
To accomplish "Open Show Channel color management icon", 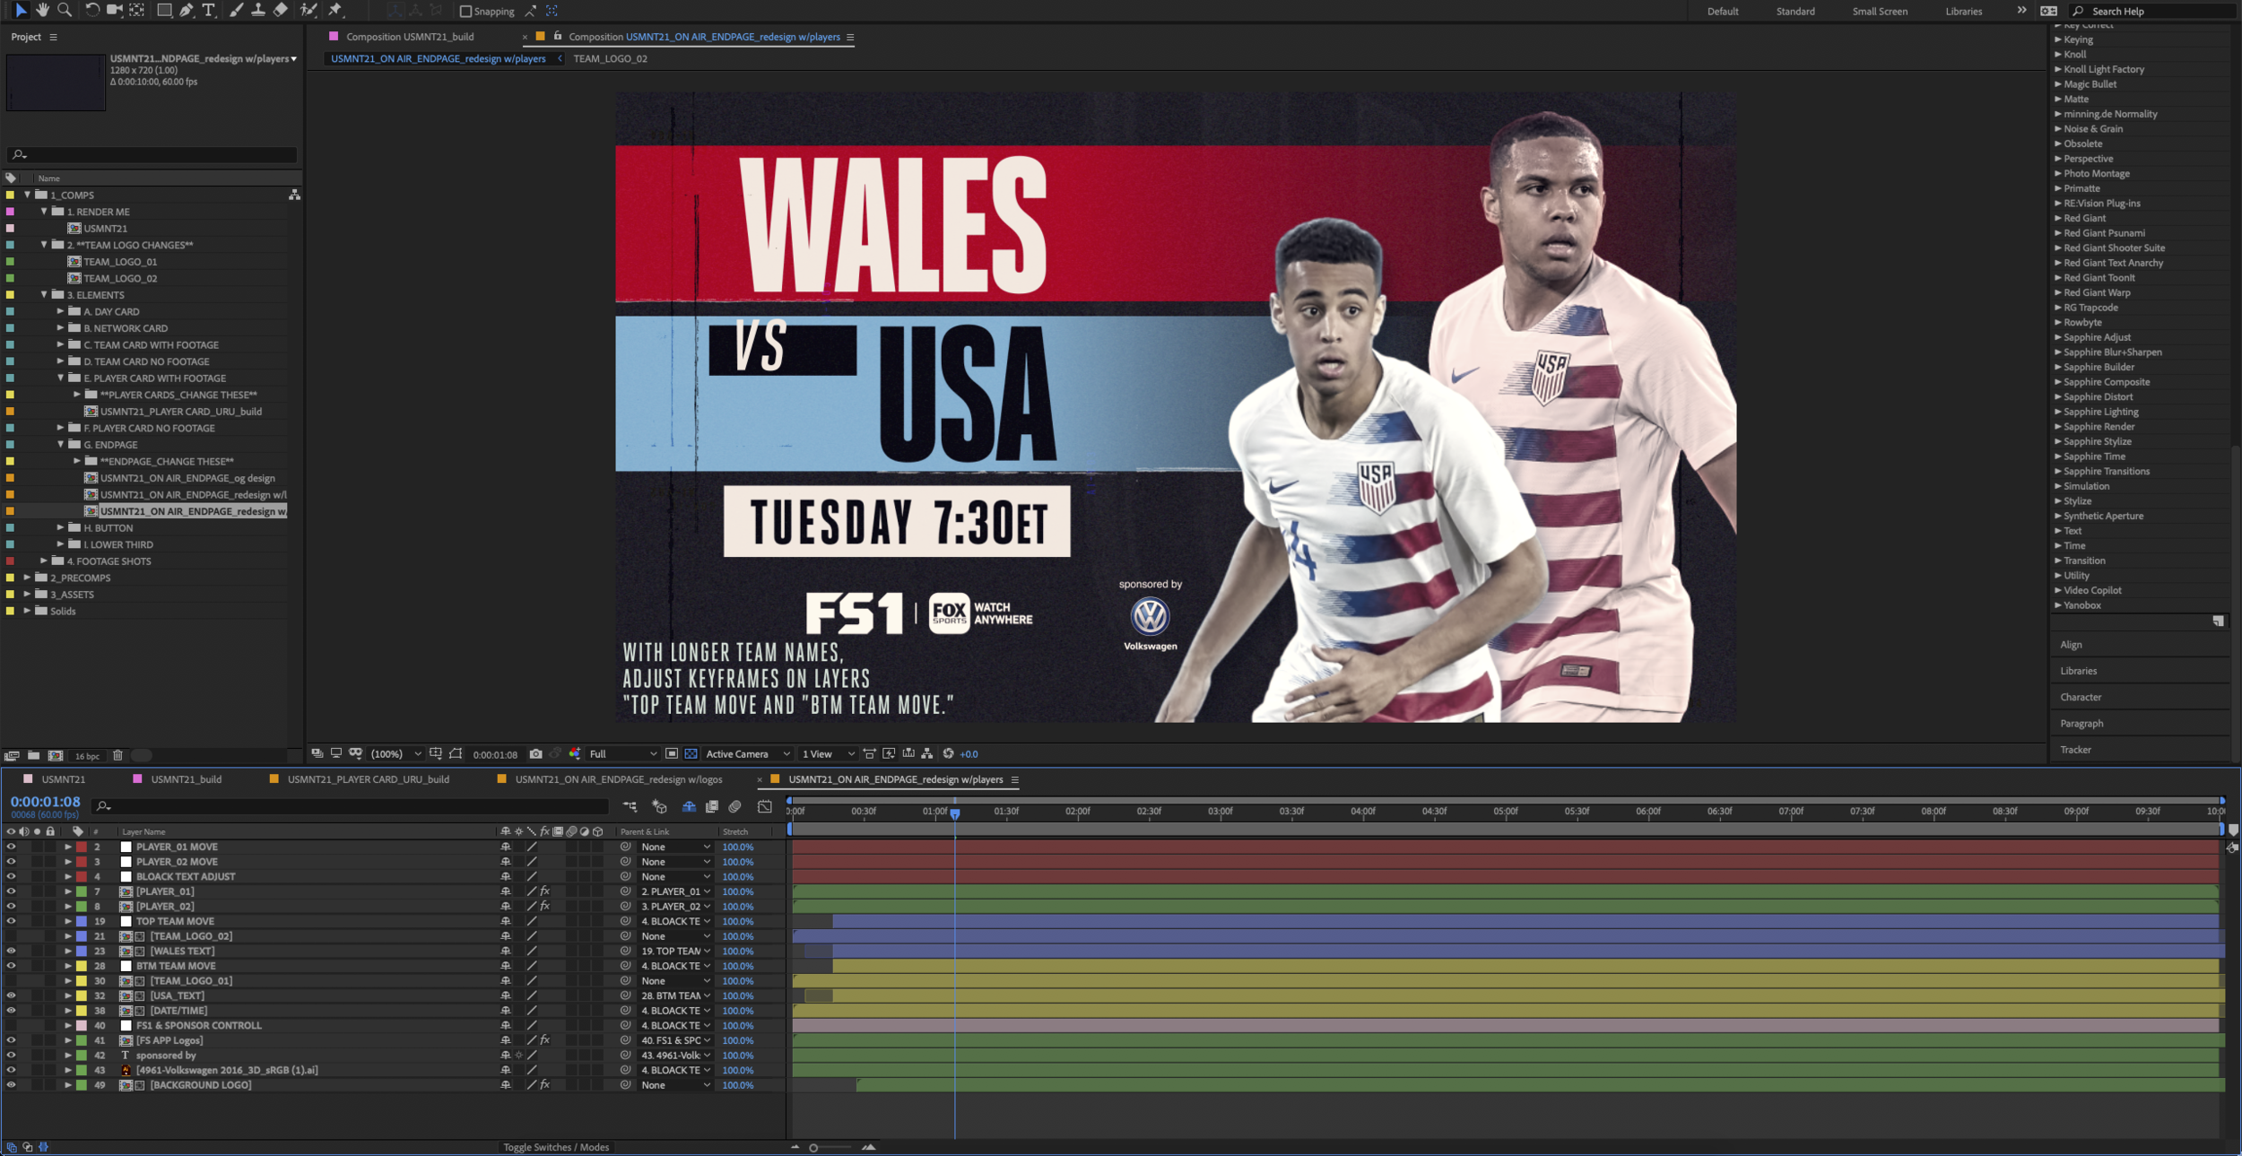I will point(575,754).
